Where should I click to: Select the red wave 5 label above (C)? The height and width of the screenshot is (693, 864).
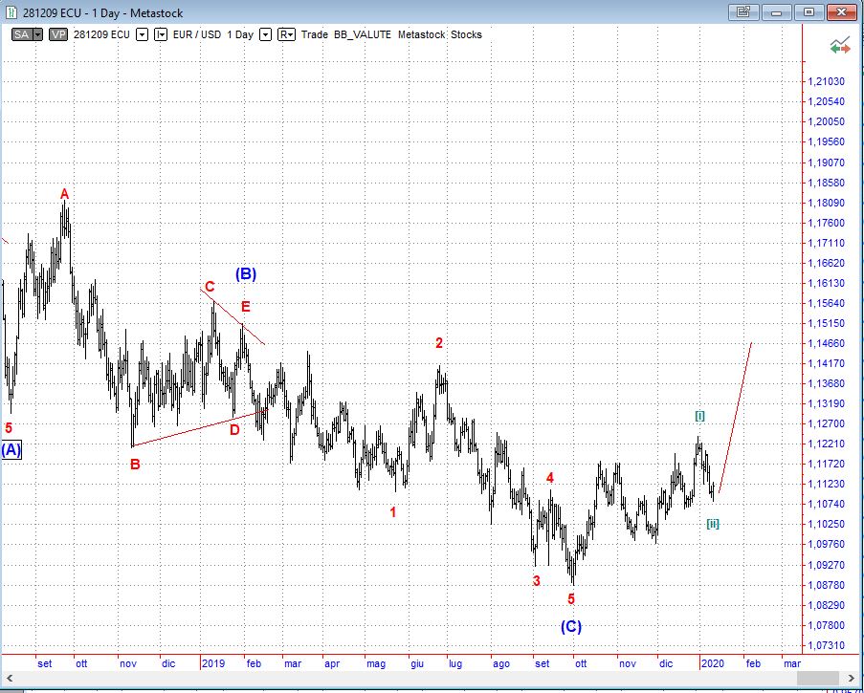(571, 599)
